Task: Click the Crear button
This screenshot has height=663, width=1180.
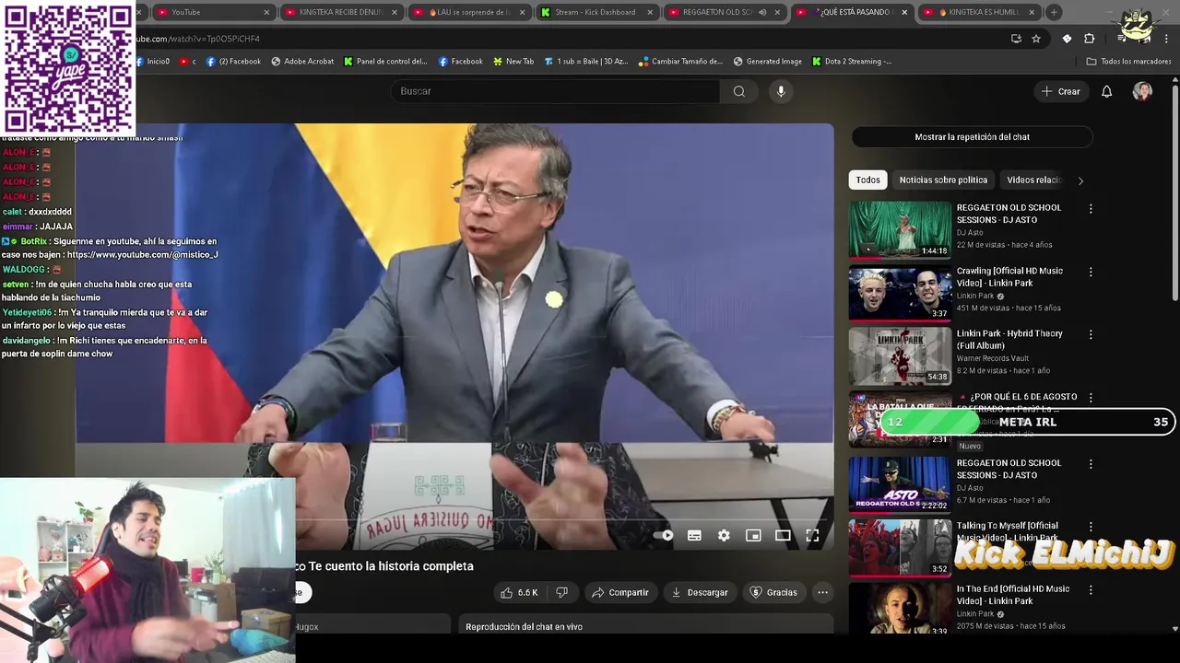Action: click(1060, 91)
